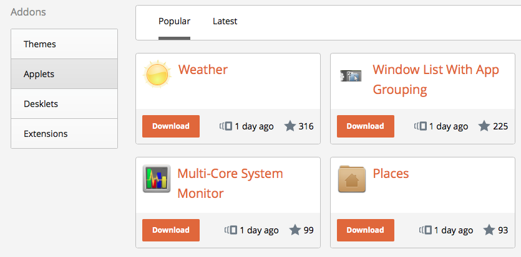Open Desklets in the Addons sidebar
Viewport: 521px width, 257px height.
click(64, 104)
